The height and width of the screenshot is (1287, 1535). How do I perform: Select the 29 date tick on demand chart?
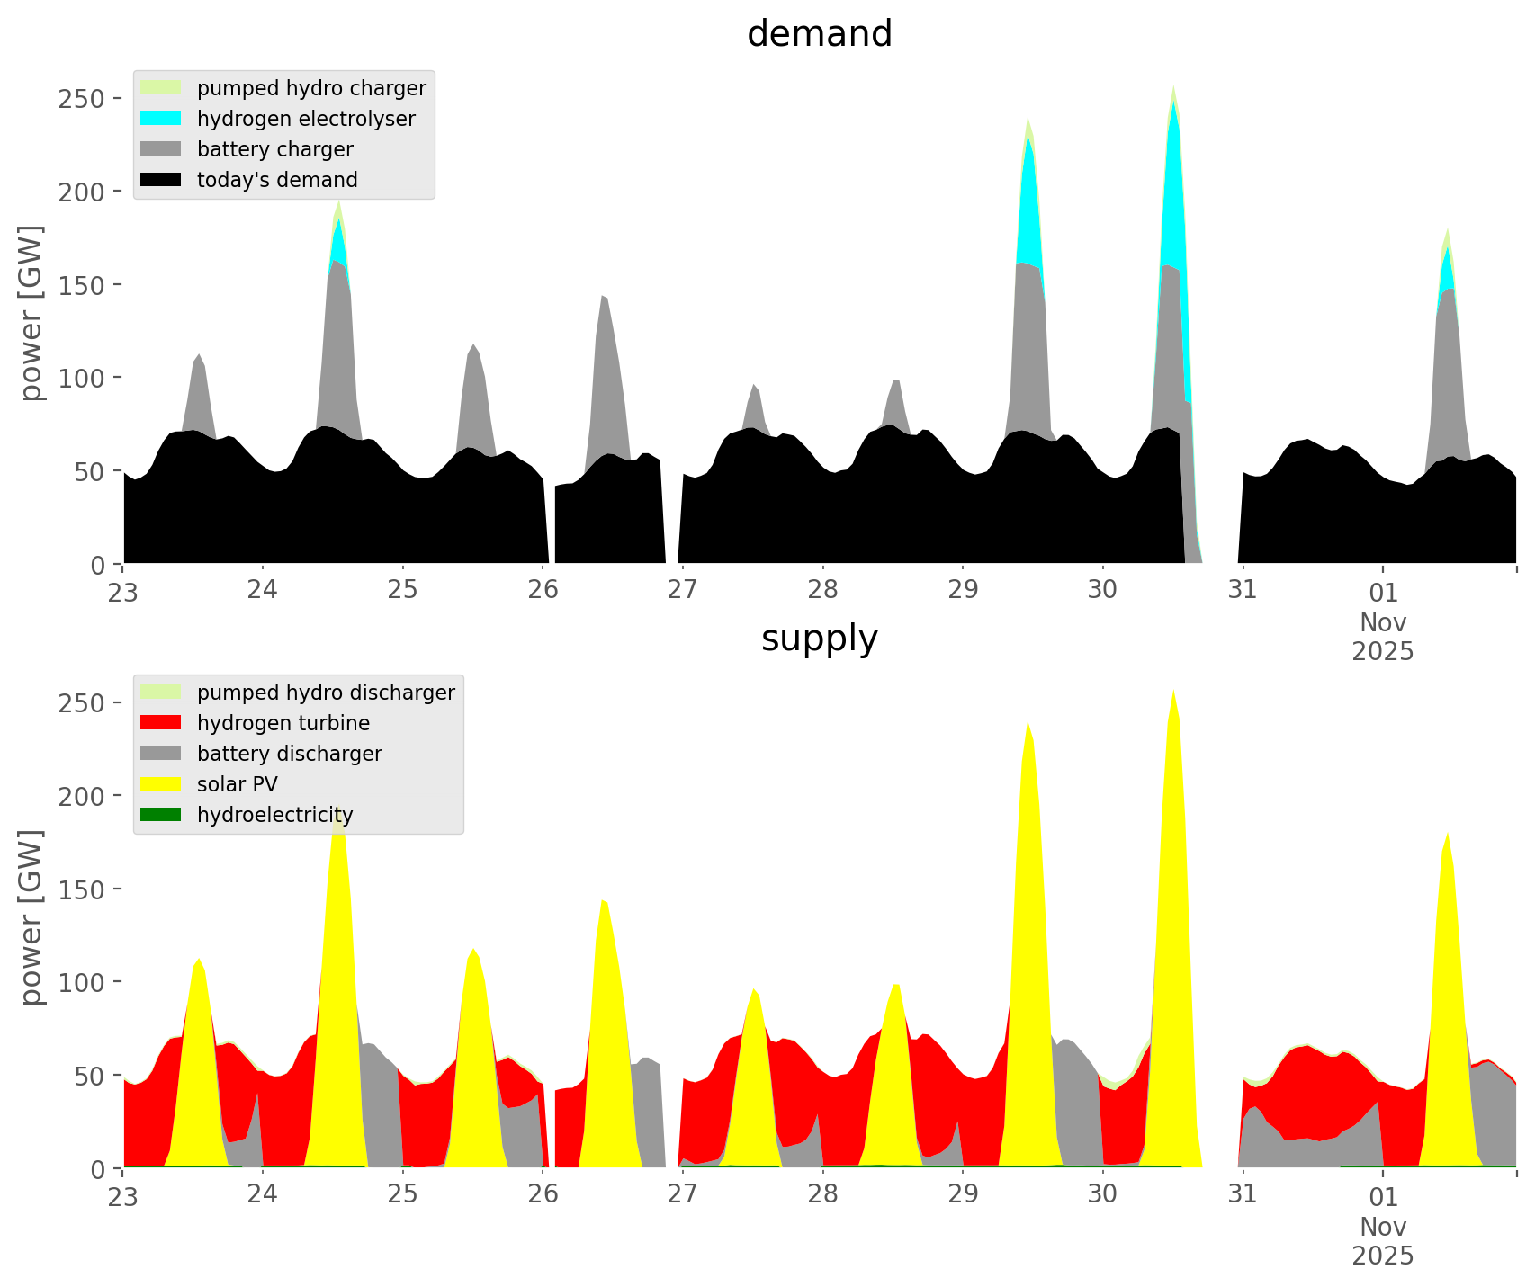(x=963, y=590)
